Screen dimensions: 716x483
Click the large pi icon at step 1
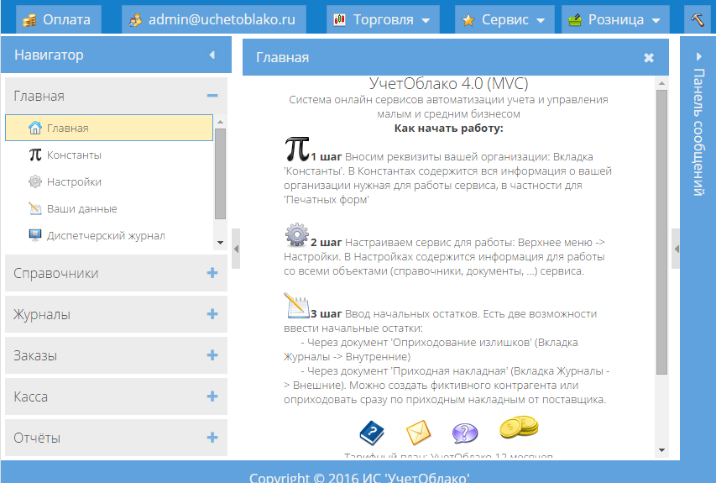pyautogui.click(x=297, y=149)
